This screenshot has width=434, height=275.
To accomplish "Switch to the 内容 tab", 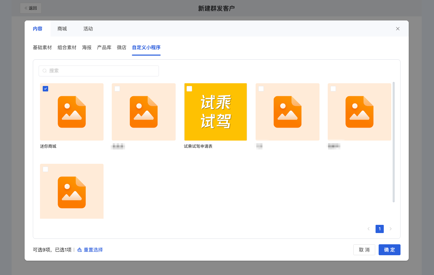I will (38, 29).
